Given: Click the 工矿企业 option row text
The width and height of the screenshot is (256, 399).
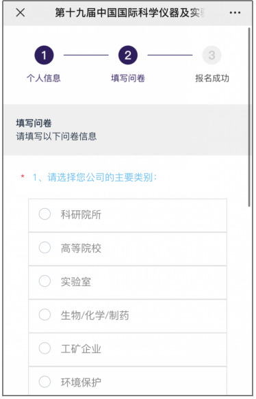Looking at the screenshot, I should coord(81,349).
